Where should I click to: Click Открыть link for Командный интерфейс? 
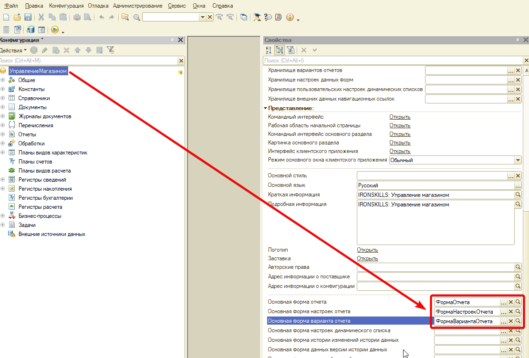[x=399, y=117]
